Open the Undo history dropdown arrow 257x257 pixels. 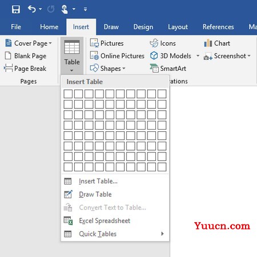(41, 9)
